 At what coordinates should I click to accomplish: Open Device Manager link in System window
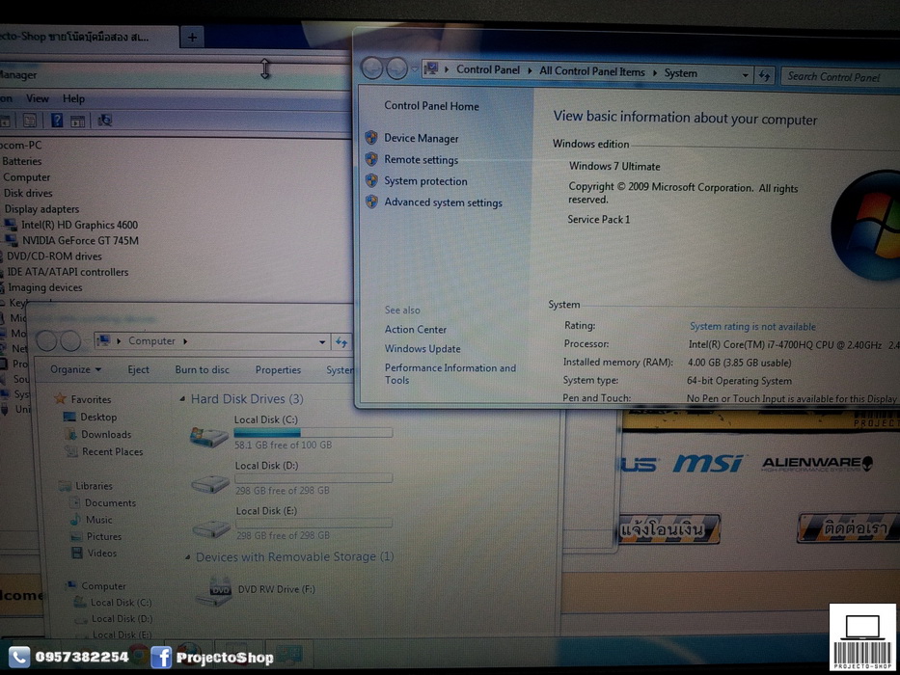point(422,138)
